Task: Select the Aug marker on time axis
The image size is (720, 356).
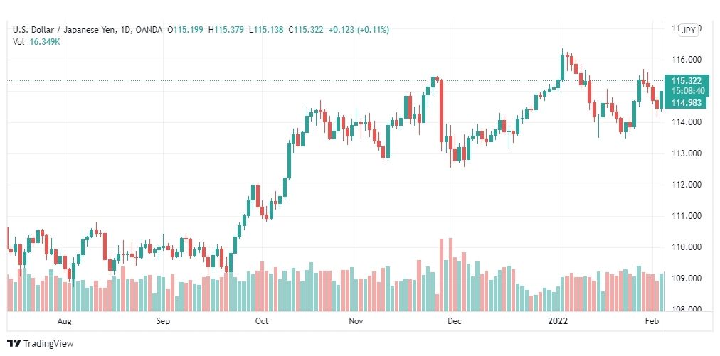Action: point(65,321)
